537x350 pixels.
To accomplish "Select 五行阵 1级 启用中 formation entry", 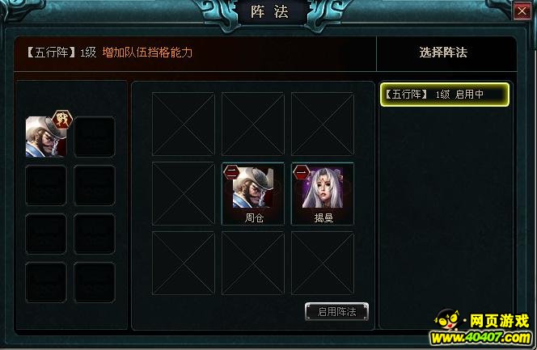I will [445, 94].
